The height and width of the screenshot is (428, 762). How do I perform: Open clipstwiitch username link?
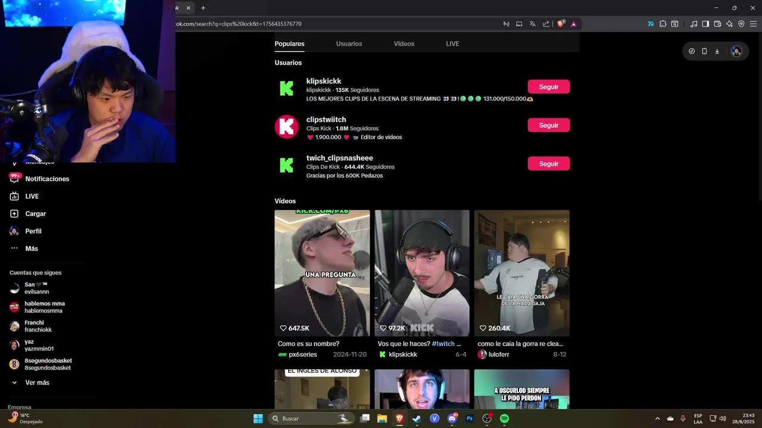point(326,119)
